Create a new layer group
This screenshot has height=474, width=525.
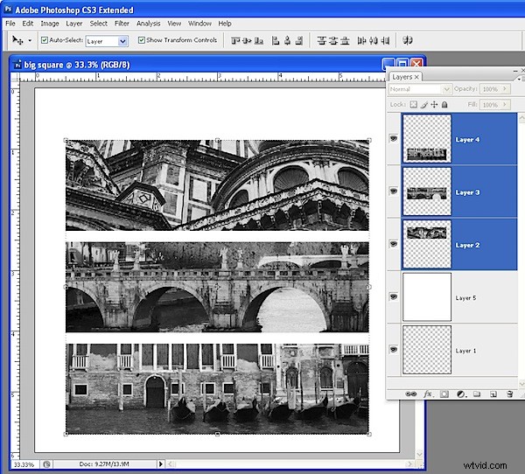coord(476,394)
